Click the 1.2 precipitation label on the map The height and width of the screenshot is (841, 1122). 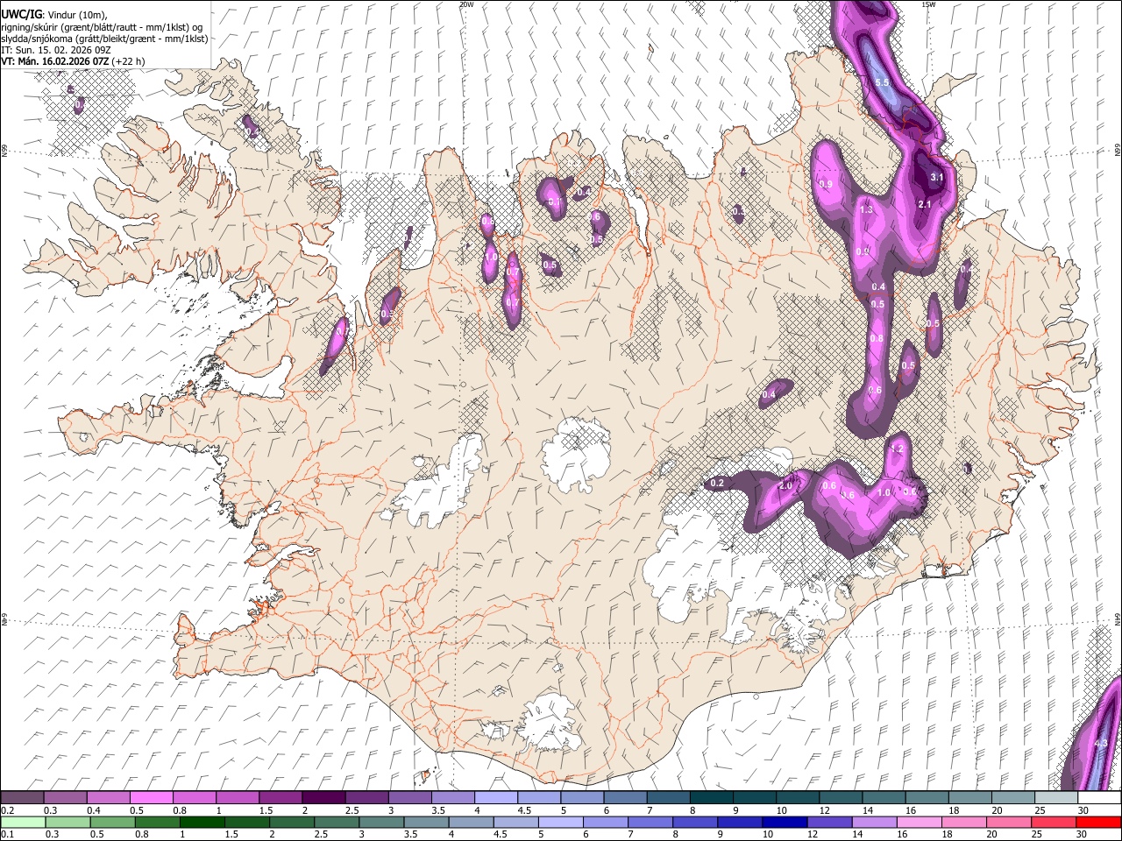(x=896, y=449)
